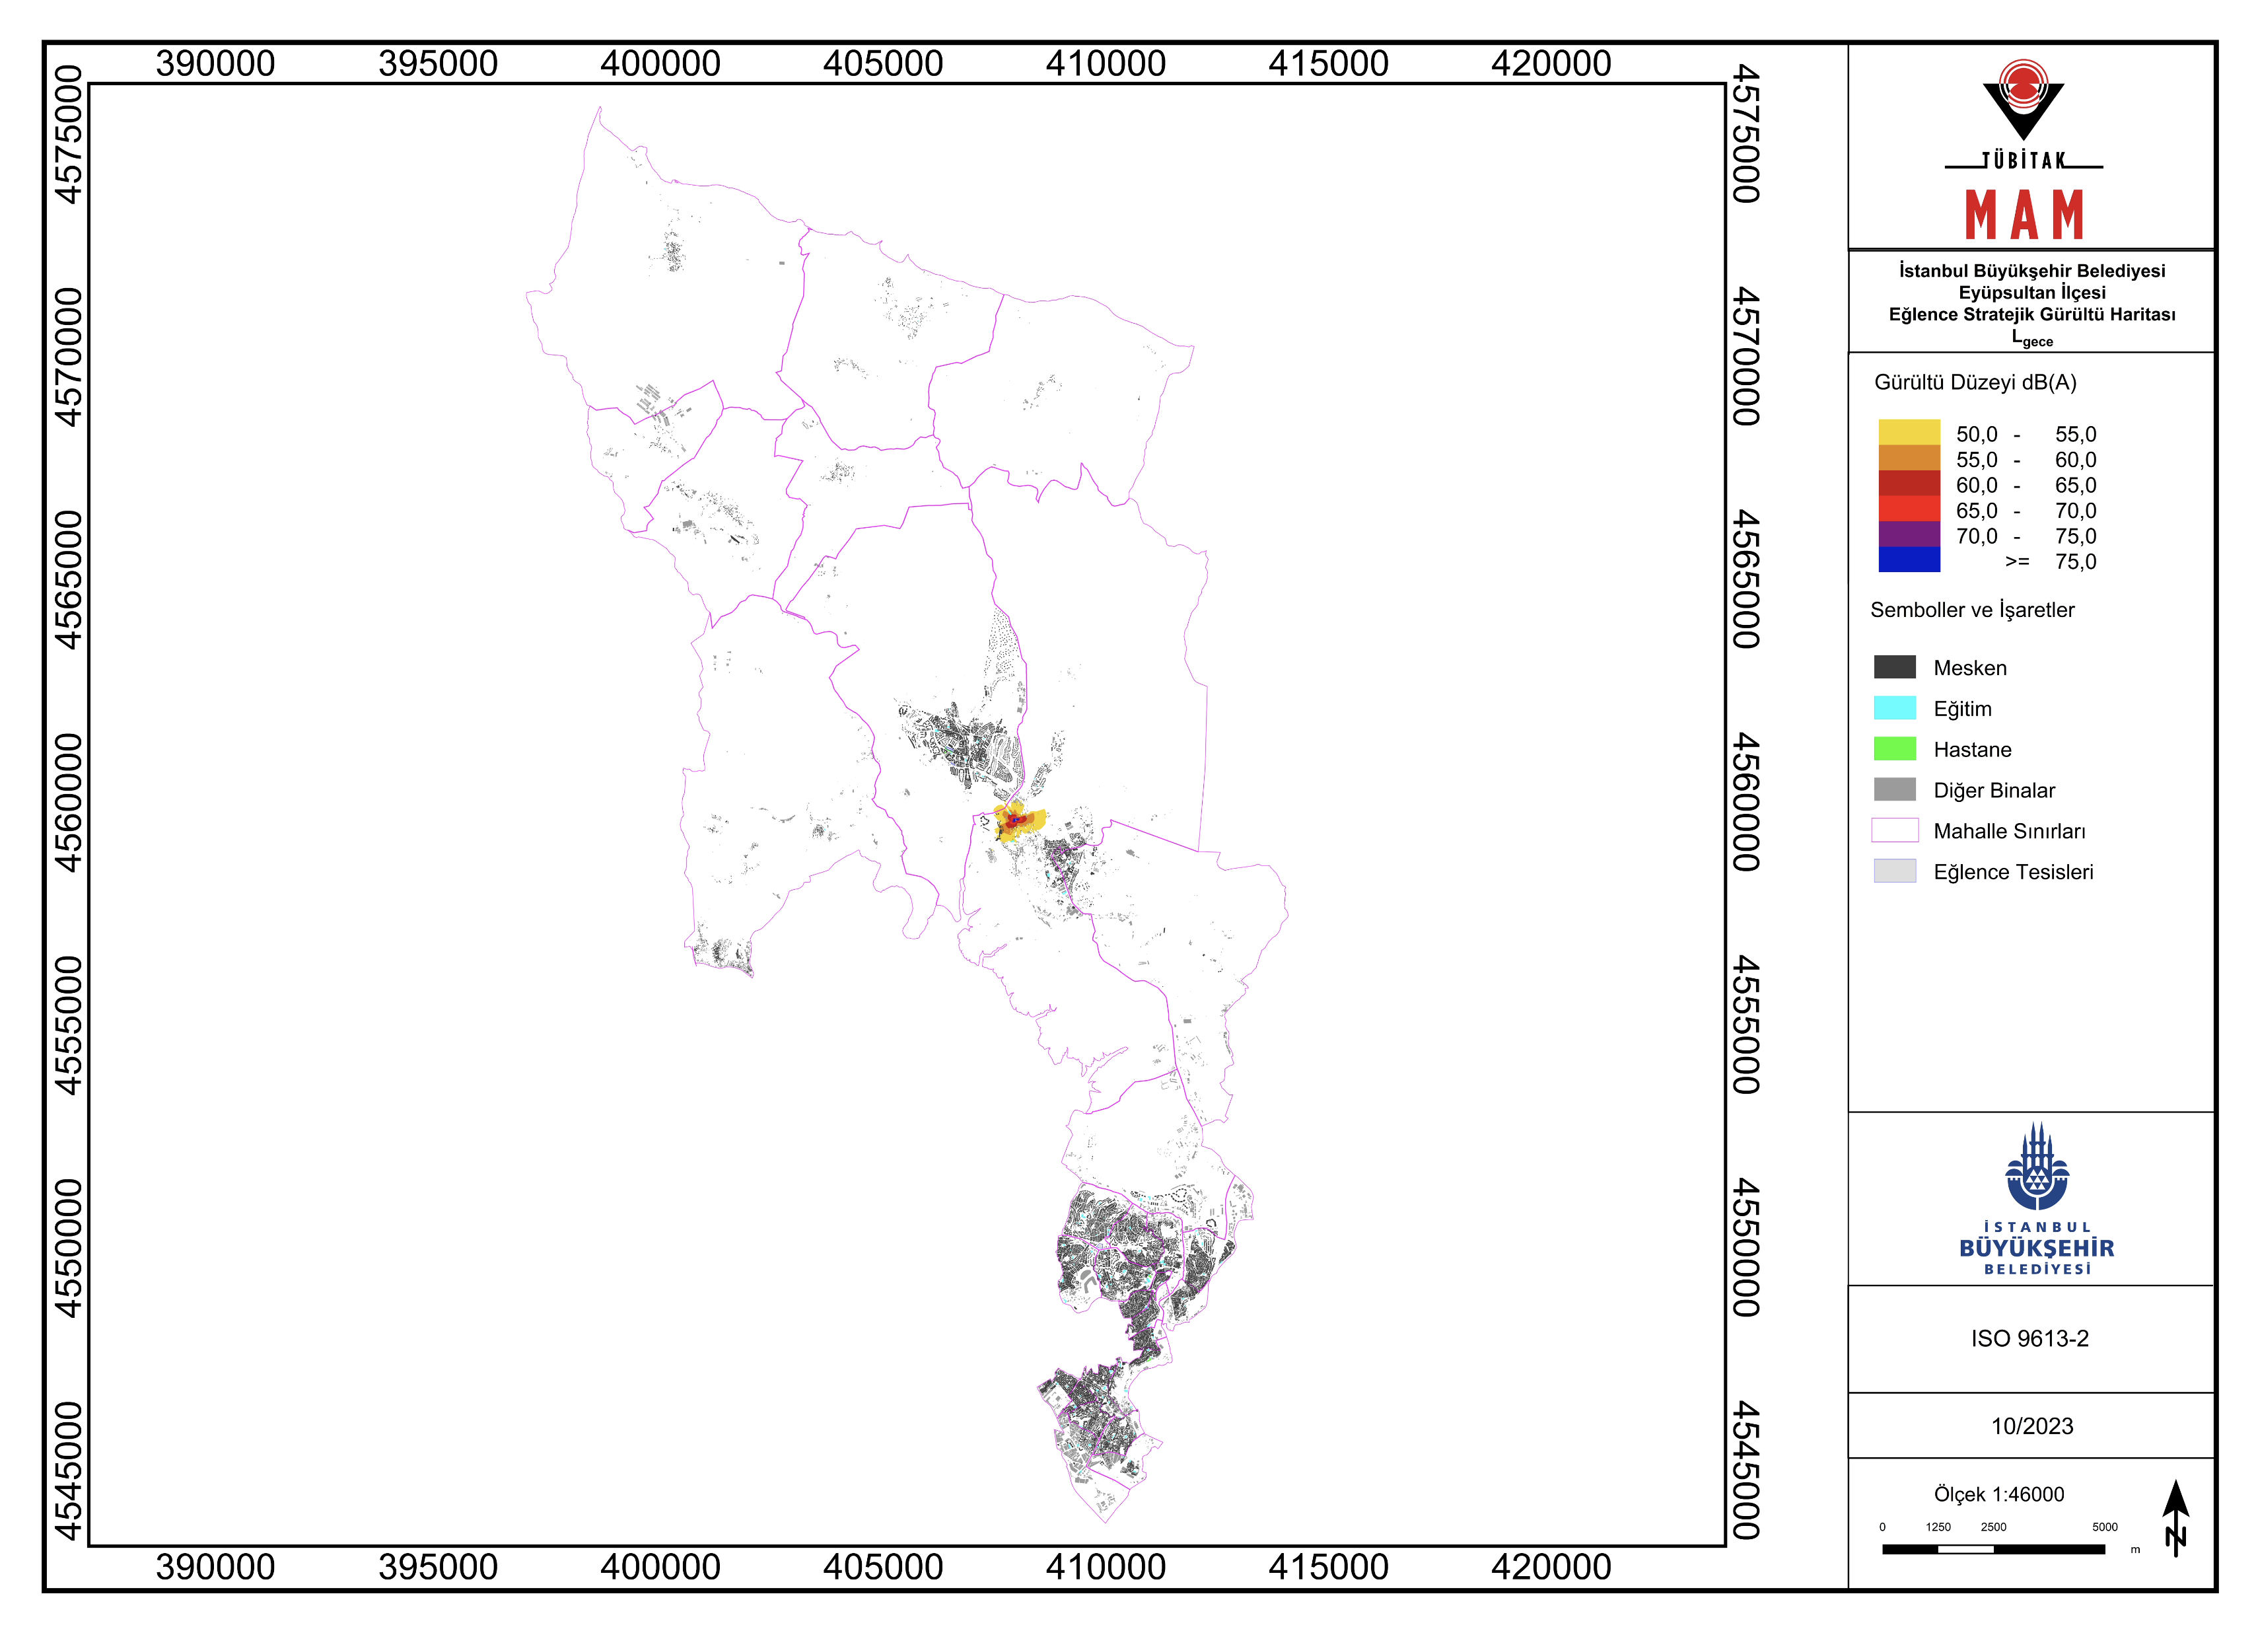
Task: Click the scale bar graphic
Action: tap(1992, 1548)
